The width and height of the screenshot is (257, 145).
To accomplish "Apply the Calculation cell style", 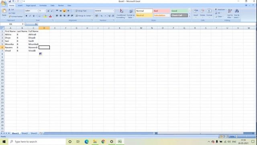I will 161,15.
